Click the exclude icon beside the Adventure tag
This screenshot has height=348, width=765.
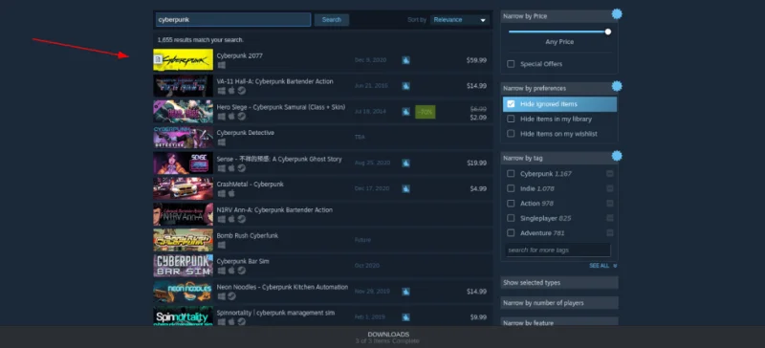(610, 233)
